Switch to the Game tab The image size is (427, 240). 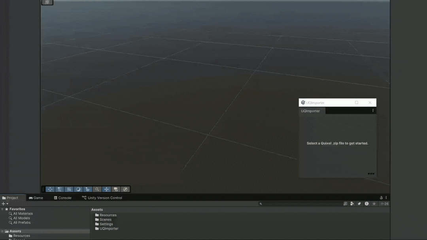36,198
